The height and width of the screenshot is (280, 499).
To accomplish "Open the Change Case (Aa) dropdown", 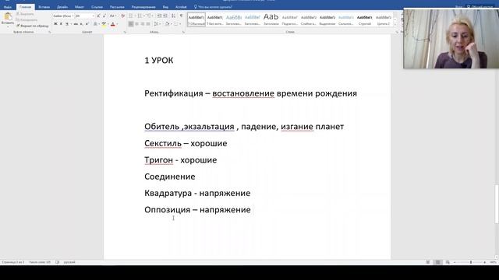I will click(x=112, y=16).
